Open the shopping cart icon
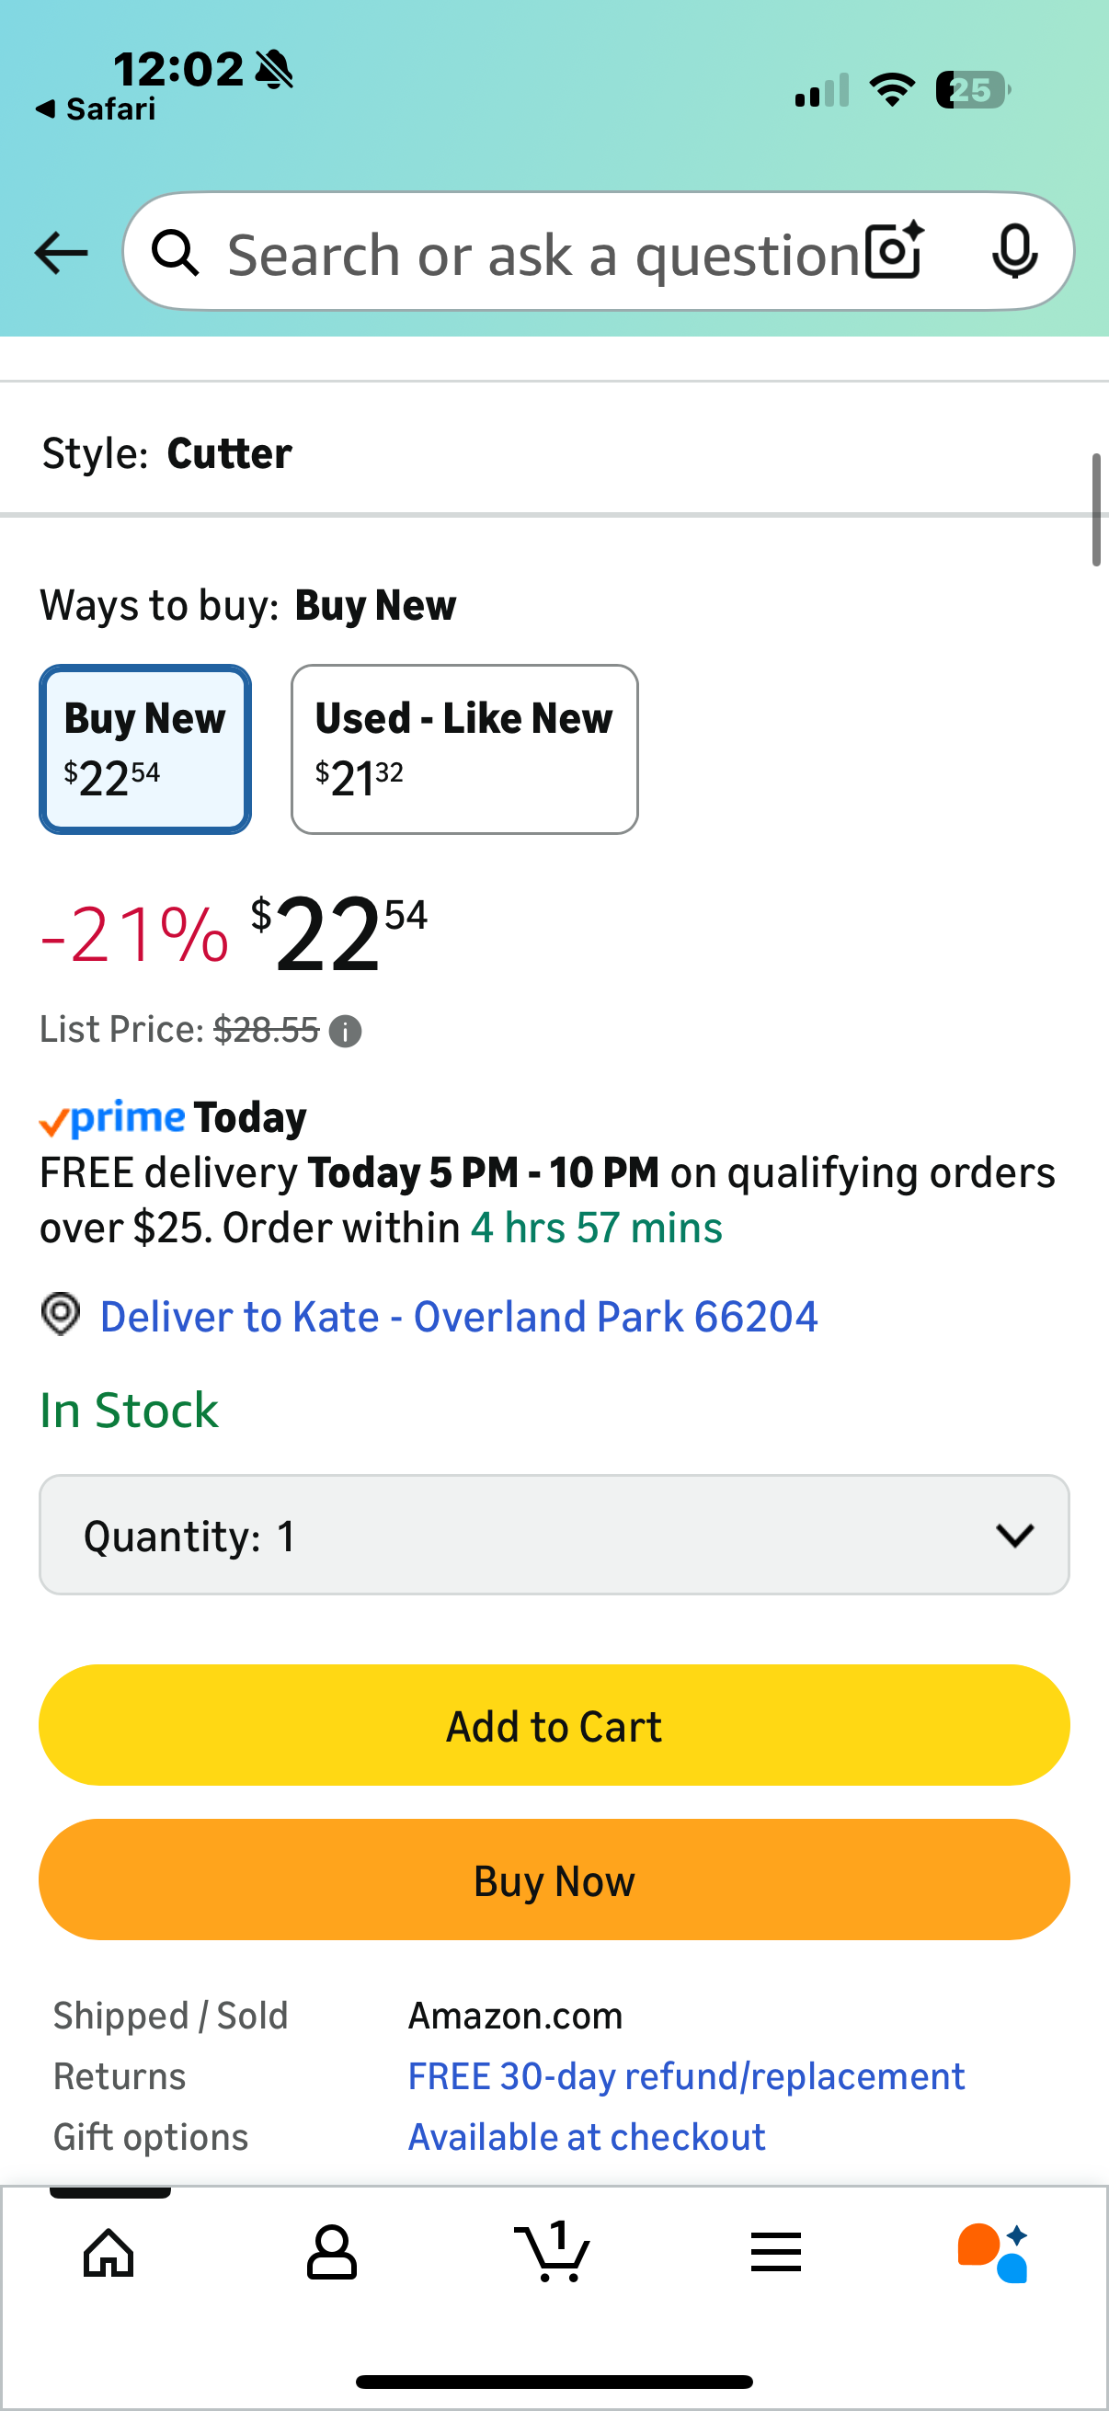1109x2411 pixels. (x=553, y=2252)
